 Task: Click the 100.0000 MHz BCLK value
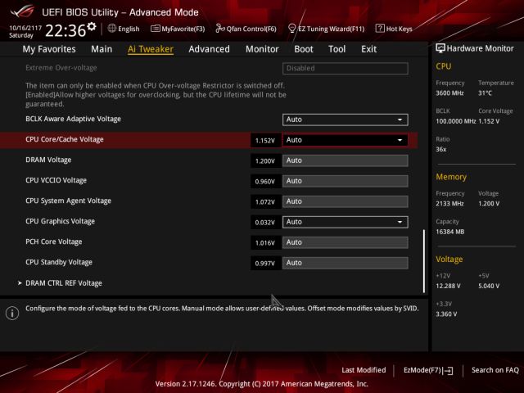pyautogui.click(x=456, y=121)
